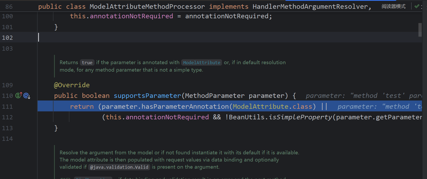Image resolution: width=427 pixels, height=179 pixels.
Task: Click the overridden-method gutter icon on line 110
Action: [x=27, y=96]
